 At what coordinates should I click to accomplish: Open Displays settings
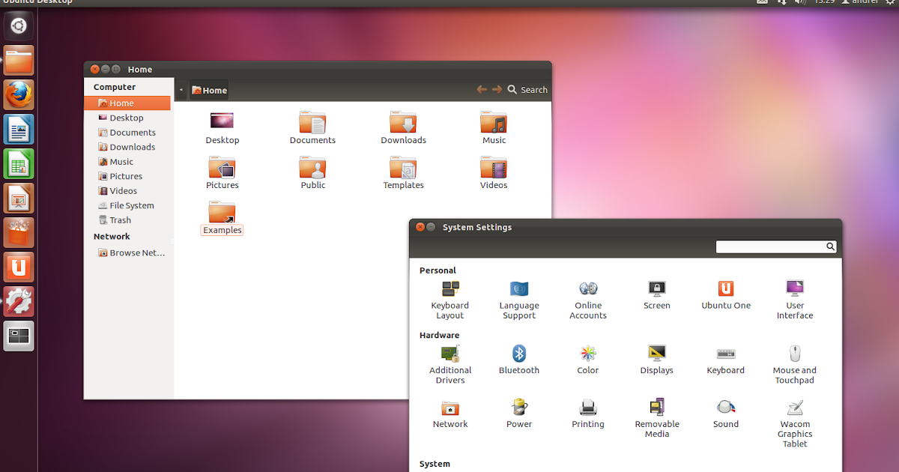[x=657, y=360]
